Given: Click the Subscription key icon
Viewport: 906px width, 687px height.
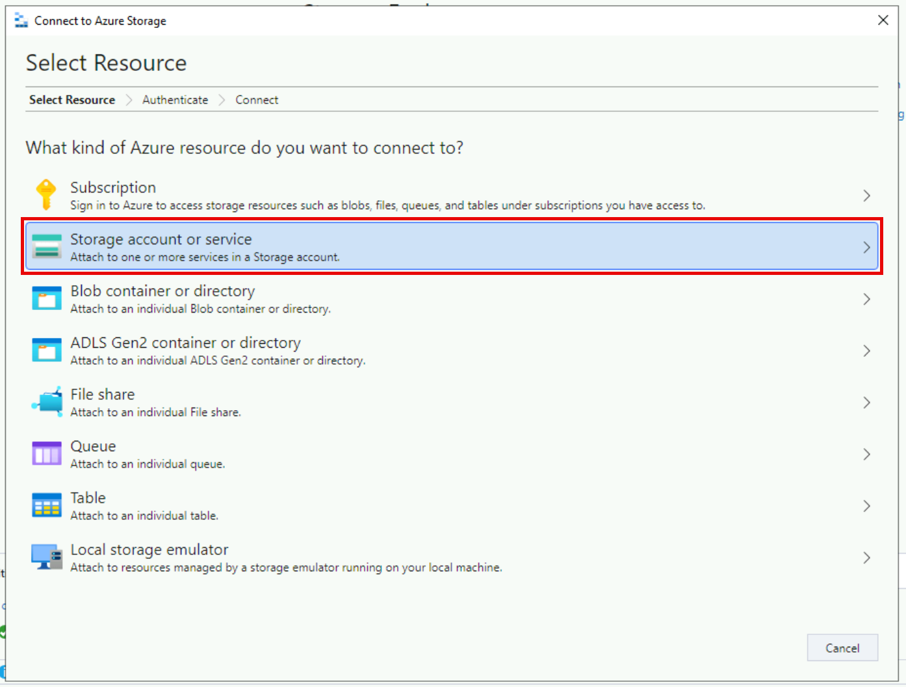Looking at the screenshot, I should (x=46, y=194).
